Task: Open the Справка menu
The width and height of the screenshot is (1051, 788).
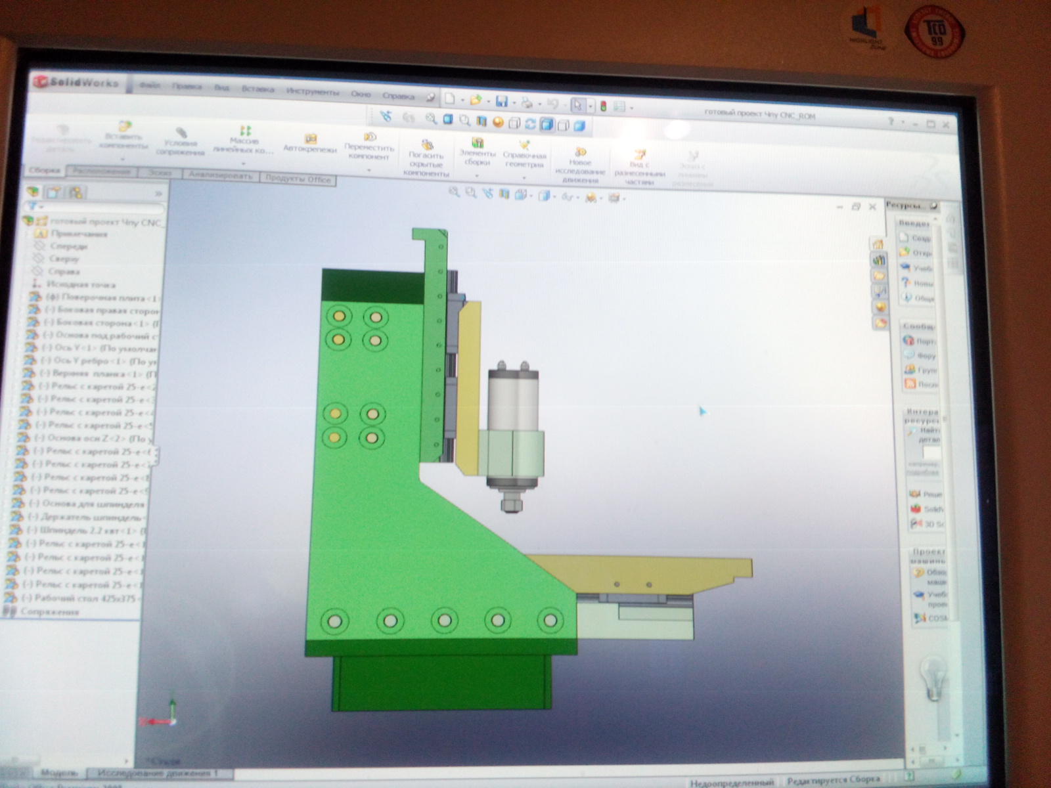Action: (398, 96)
